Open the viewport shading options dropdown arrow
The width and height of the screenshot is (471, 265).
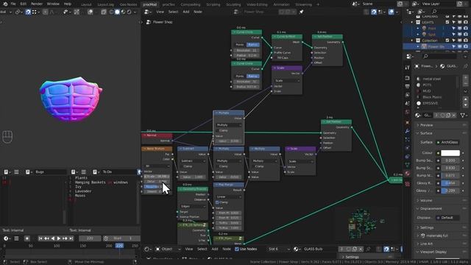click(135, 12)
